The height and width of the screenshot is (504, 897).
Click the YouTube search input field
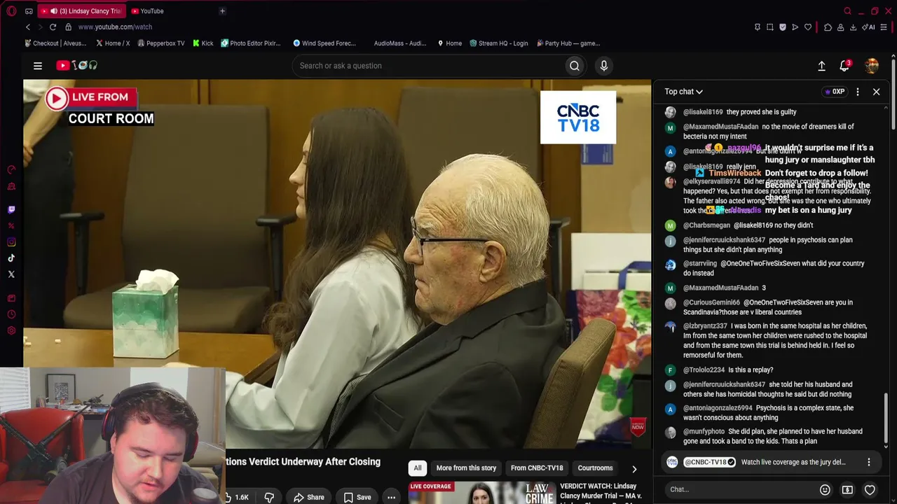pos(429,66)
